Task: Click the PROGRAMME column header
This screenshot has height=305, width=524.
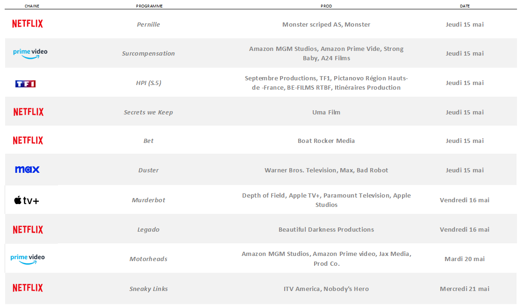Action: point(149,6)
